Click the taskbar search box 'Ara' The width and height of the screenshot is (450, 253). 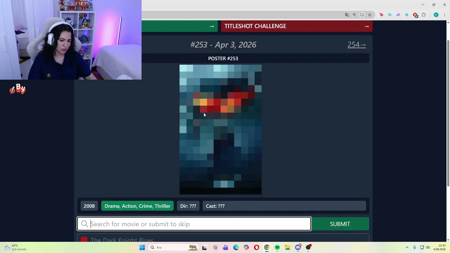(173, 247)
